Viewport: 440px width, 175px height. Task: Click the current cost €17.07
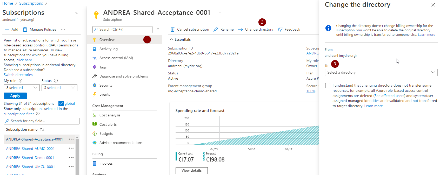(186, 159)
